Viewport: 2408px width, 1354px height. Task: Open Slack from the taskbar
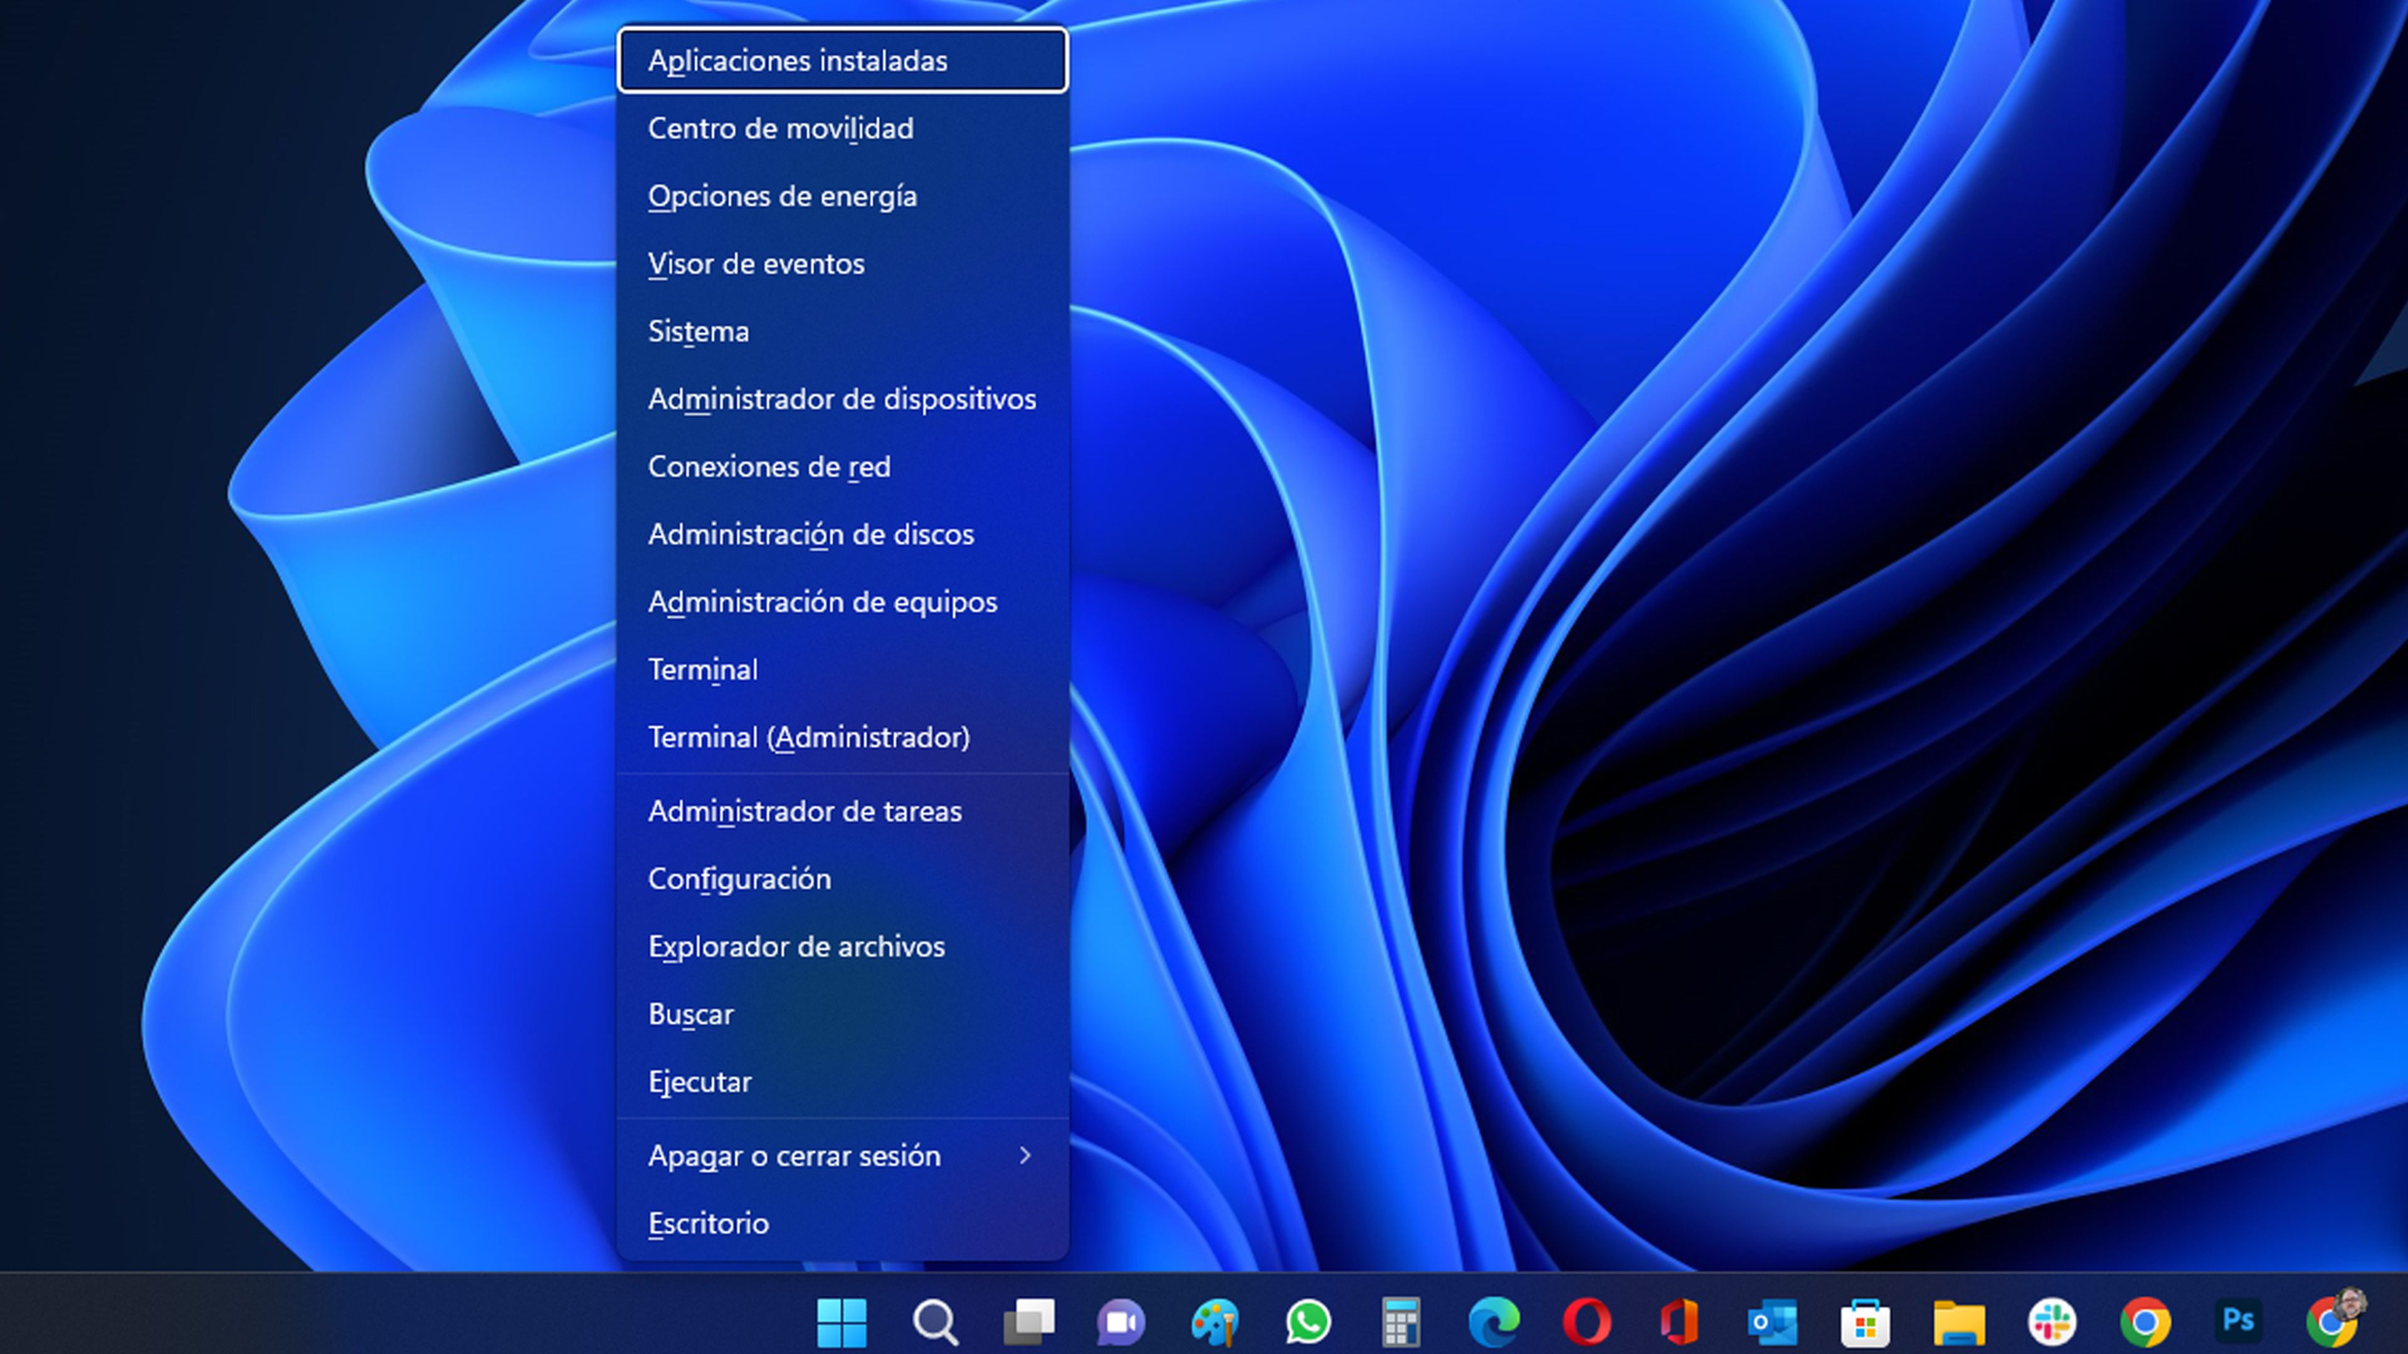coord(2052,1322)
